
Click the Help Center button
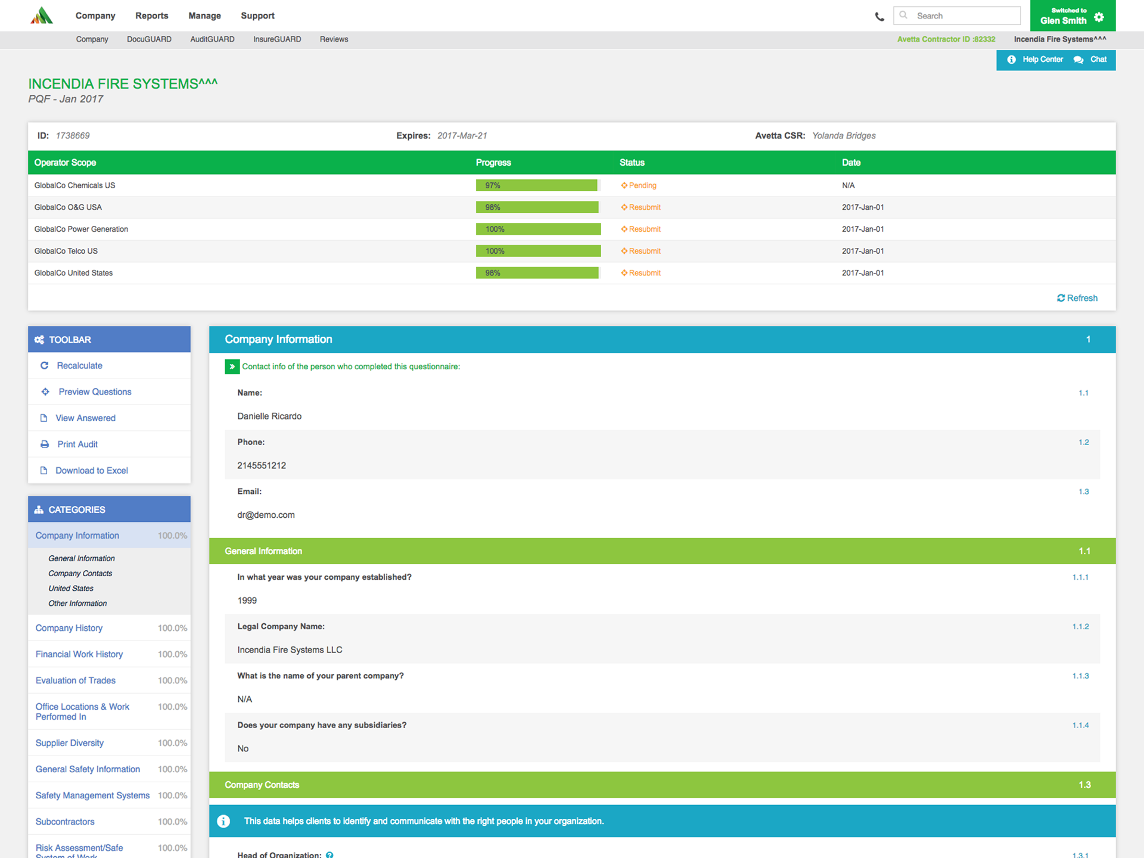pyautogui.click(x=1035, y=60)
